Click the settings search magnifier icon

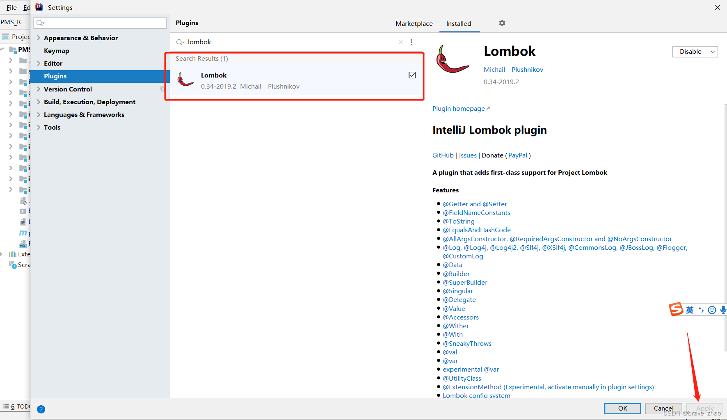click(x=40, y=23)
